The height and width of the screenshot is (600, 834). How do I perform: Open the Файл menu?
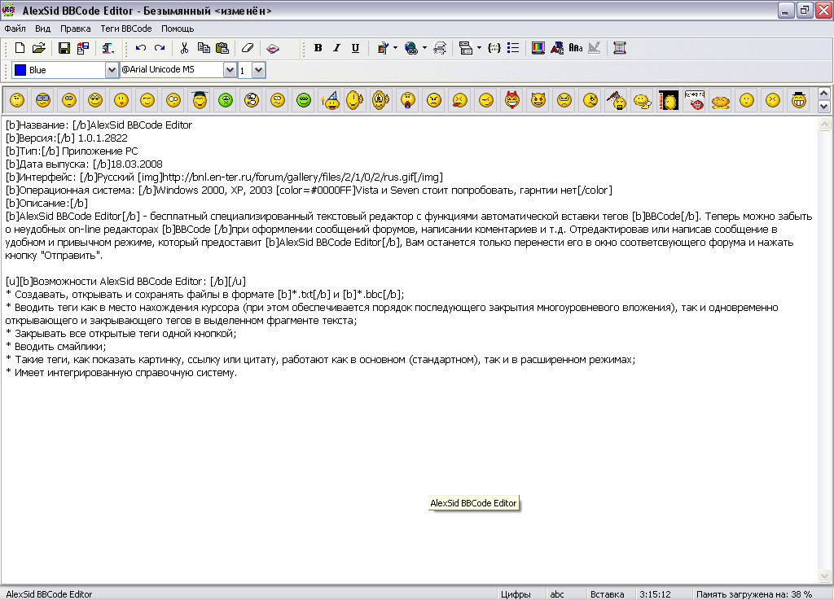(x=15, y=28)
